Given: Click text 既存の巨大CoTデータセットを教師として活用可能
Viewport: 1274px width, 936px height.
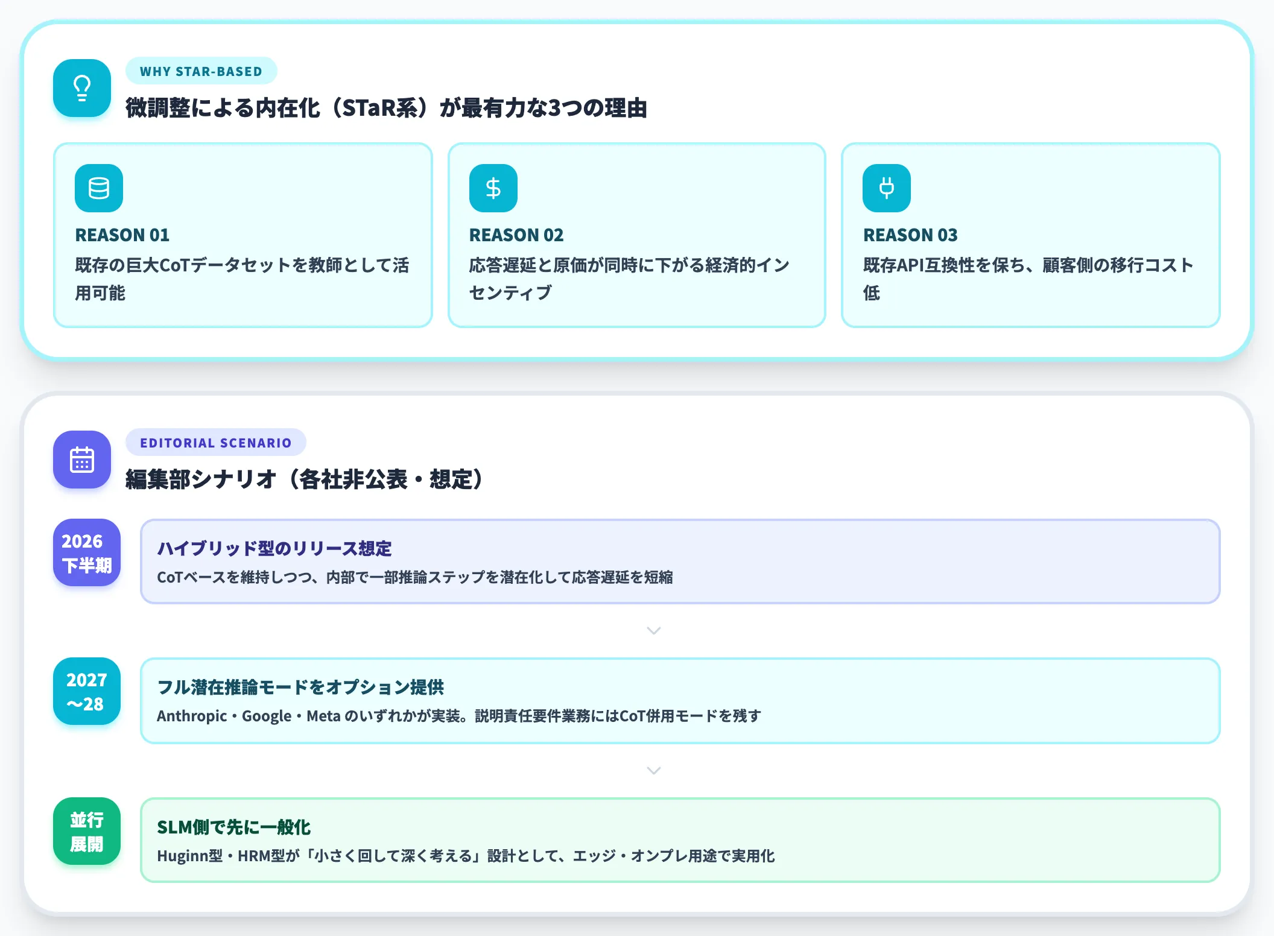Looking at the screenshot, I should tap(242, 279).
